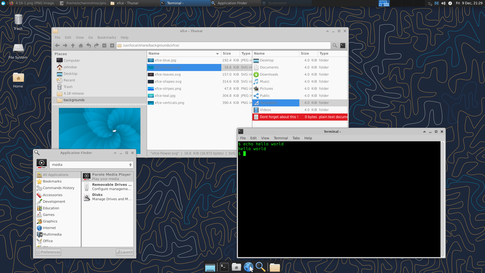Click the search icon in Thunar toolbar
This screenshot has width=485, height=273.
pyautogui.click(x=335, y=45)
